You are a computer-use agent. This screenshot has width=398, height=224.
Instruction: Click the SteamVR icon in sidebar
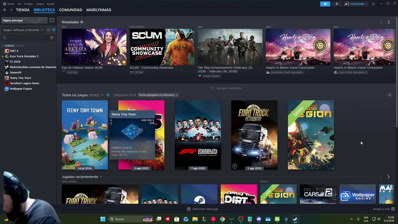click(x=7, y=72)
